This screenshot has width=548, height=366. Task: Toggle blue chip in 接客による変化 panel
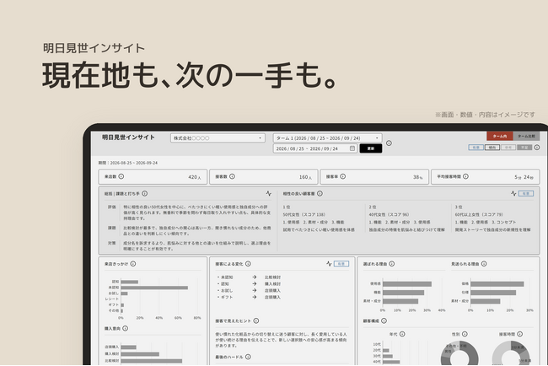(341, 264)
